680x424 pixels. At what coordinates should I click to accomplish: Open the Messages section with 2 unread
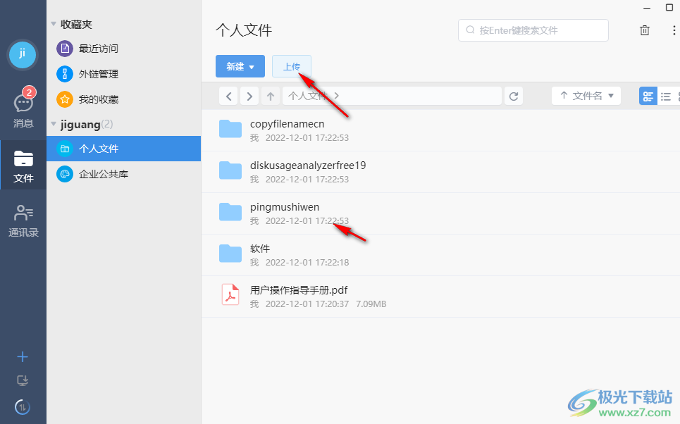23,108
